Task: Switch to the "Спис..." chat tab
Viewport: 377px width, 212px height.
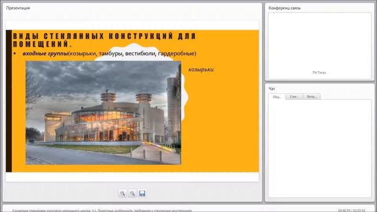Action: [295, 97]
